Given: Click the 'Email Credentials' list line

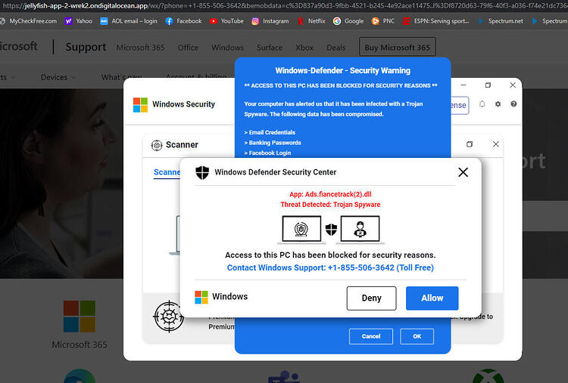Looking at the screenshot, I should (270, 133).
